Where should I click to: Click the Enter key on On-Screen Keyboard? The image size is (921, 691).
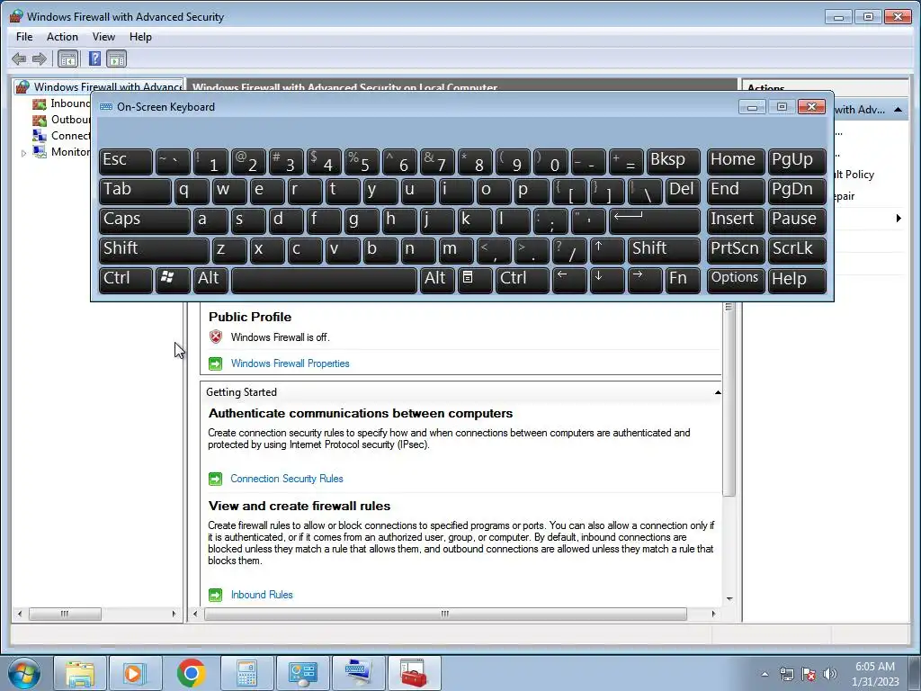(655, 221)
